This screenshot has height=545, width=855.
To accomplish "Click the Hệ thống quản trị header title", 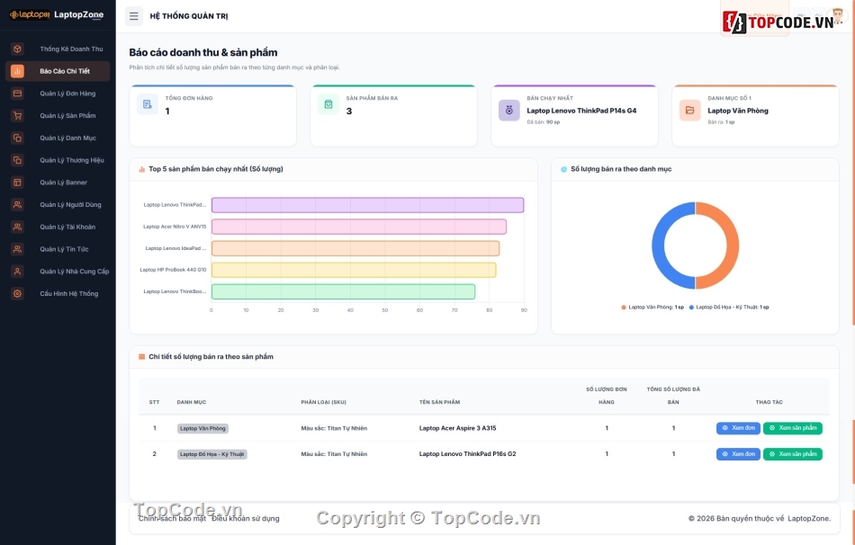I will point(189,16).
